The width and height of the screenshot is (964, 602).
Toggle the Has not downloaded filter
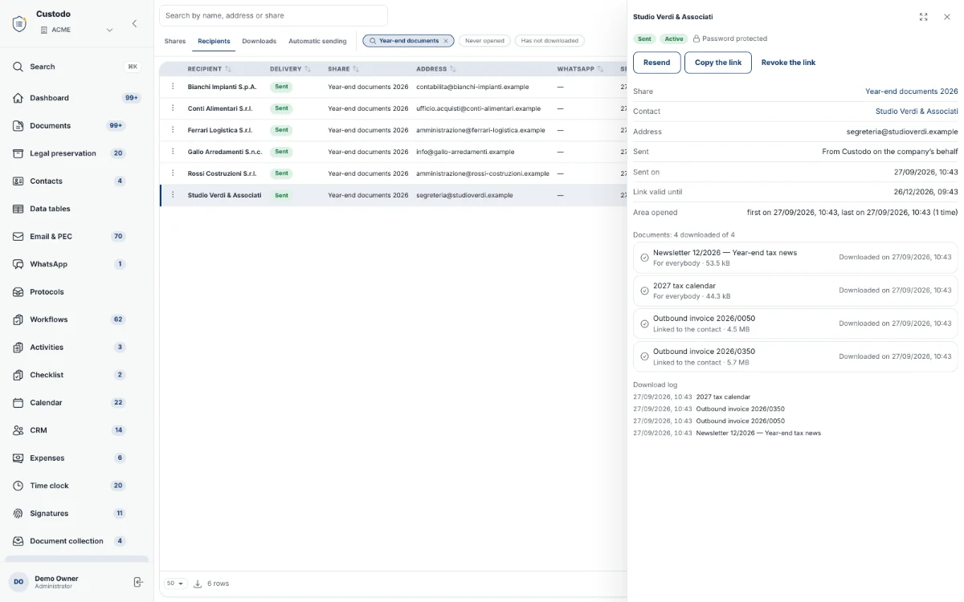point(550,41)
